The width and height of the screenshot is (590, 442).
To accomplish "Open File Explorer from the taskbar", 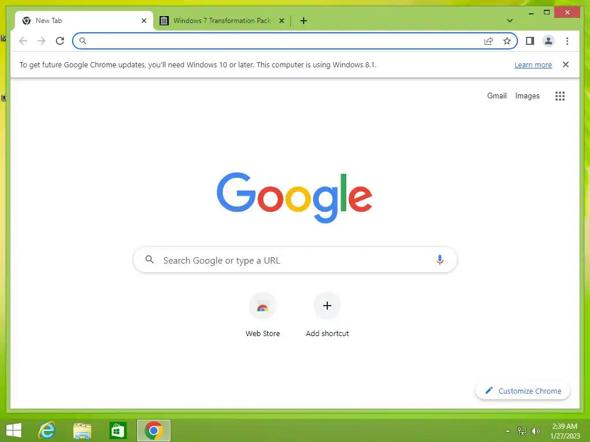I will point(82,430).
